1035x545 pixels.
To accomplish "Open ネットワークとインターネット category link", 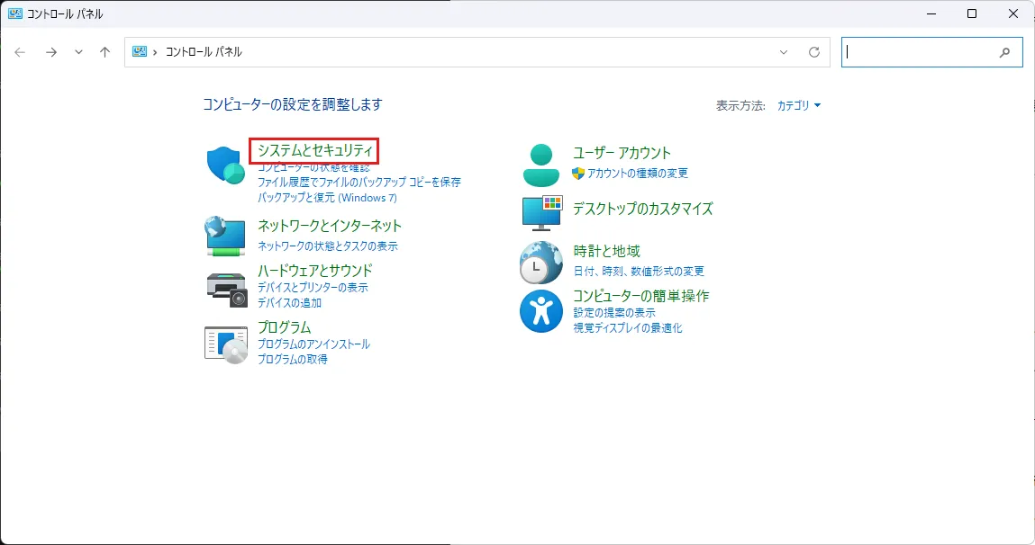I will [x=330, y=226].
